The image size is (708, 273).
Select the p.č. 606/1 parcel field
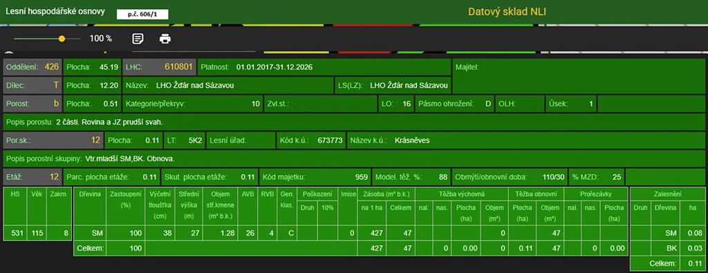click(x=142, y=15)
